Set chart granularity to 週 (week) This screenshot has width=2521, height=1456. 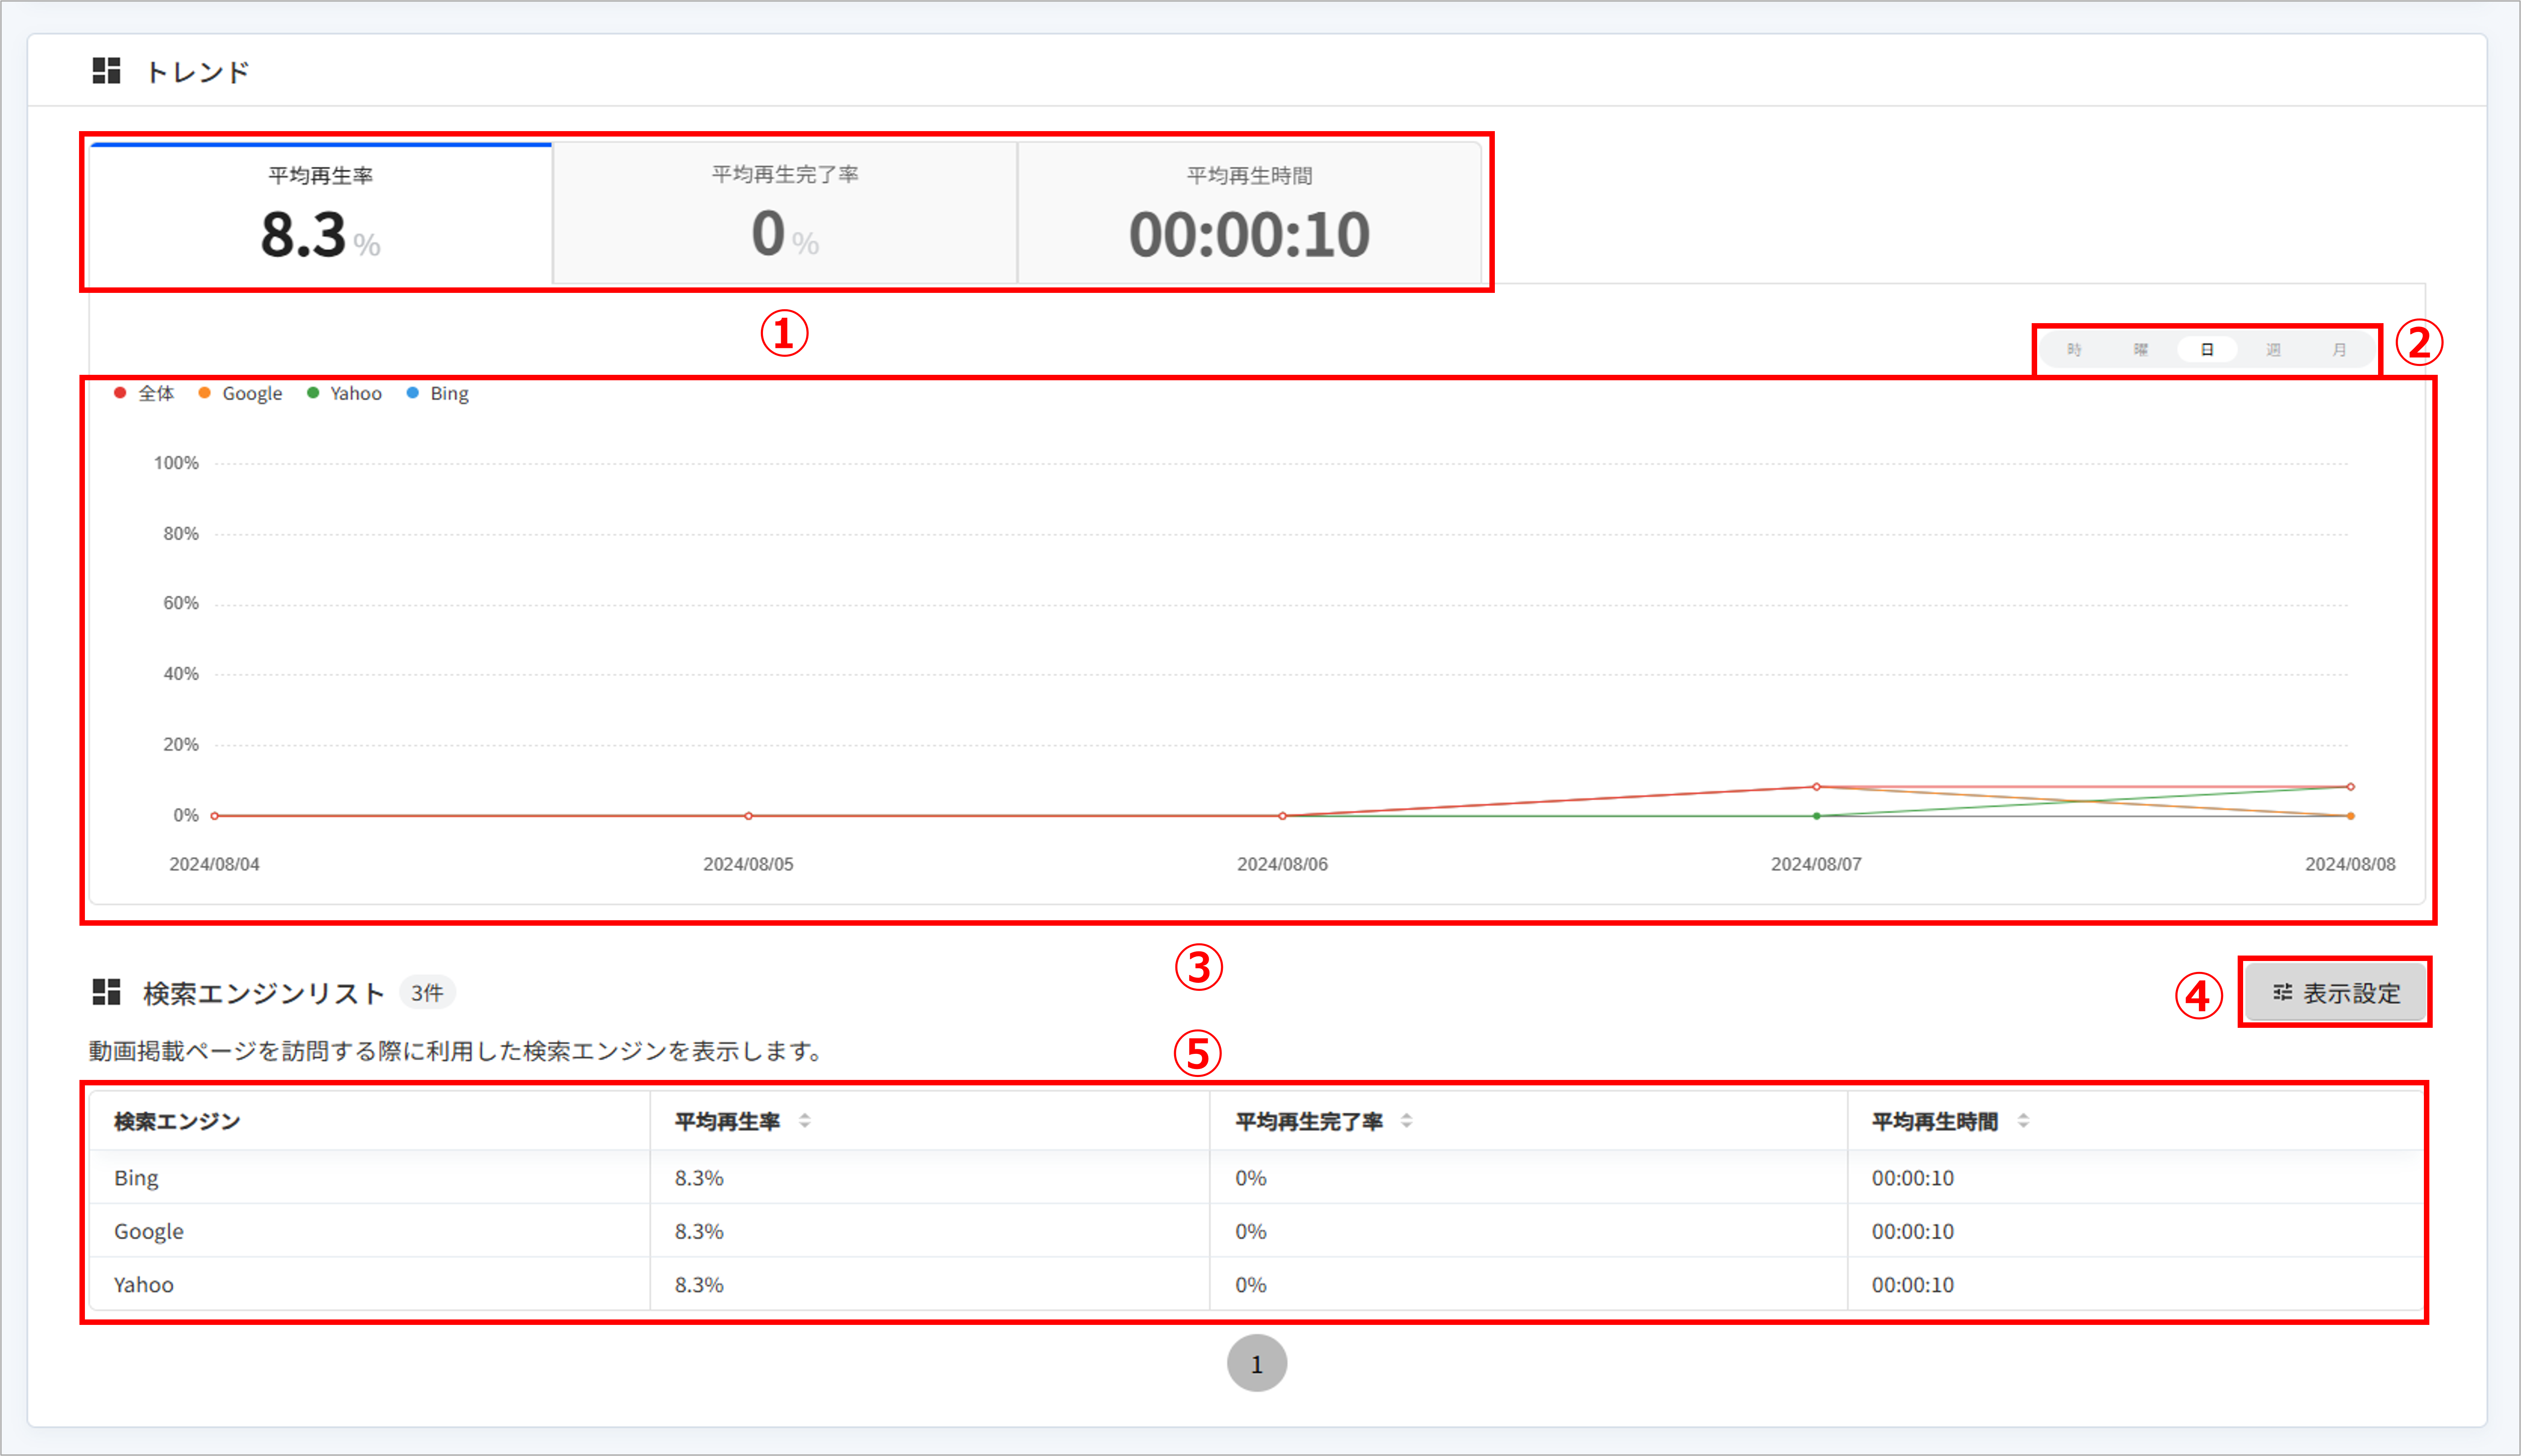pos(2273,350)
